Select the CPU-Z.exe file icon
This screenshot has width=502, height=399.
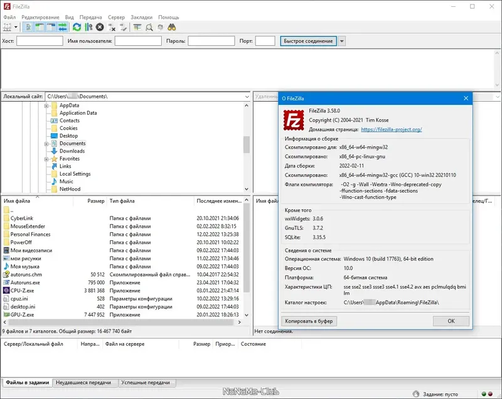6,290
